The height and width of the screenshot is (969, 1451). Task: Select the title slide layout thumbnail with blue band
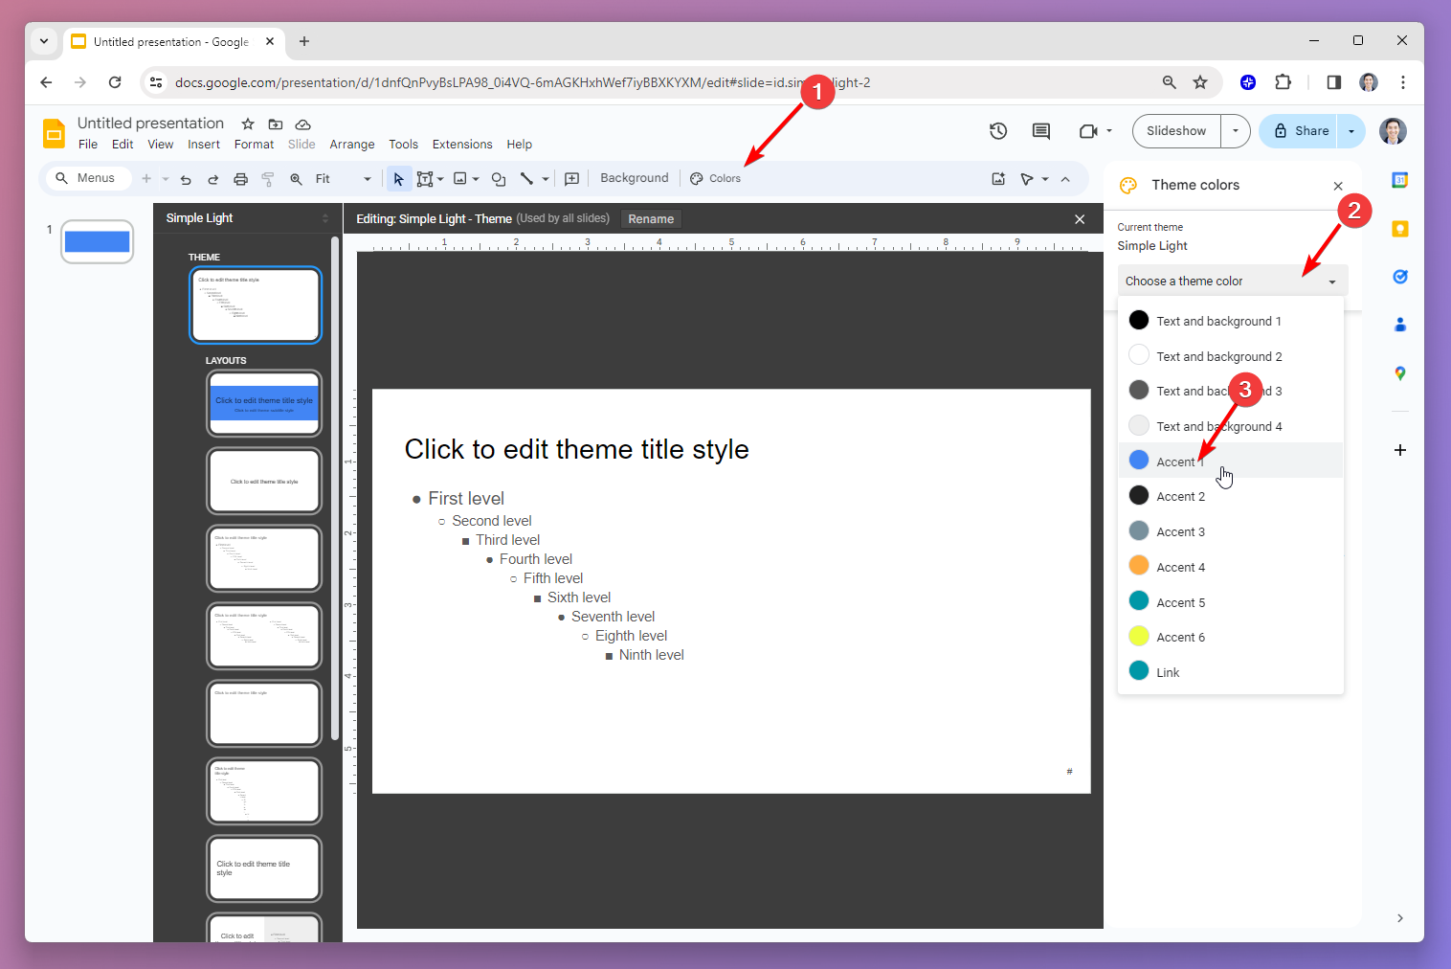click(264, 403)
